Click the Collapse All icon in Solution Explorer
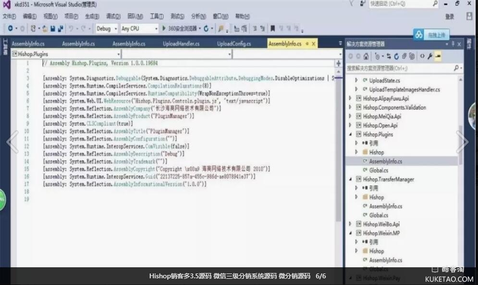The height and width of the screenshot is (285, 478). pyautogui.click(x=404, y=56)
